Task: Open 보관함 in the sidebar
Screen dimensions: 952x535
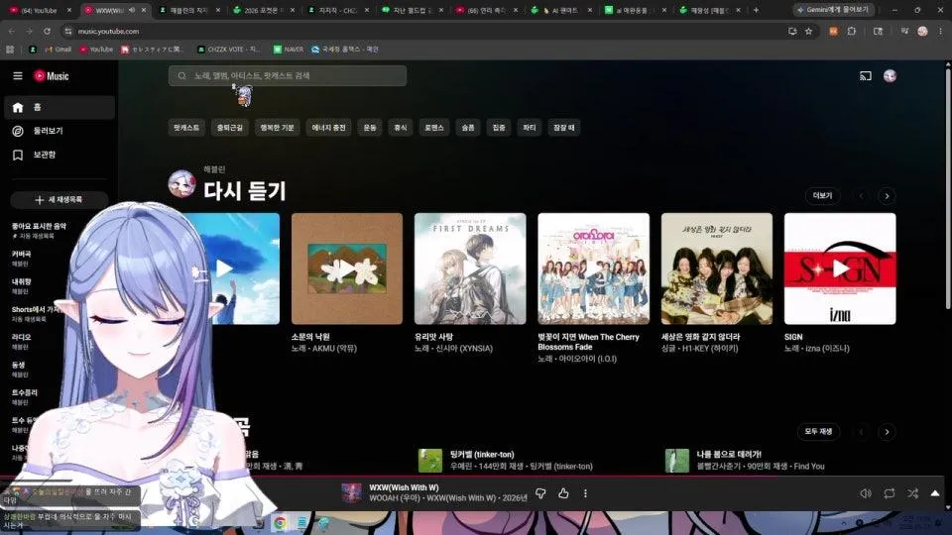Action: [x=59, y=155]
